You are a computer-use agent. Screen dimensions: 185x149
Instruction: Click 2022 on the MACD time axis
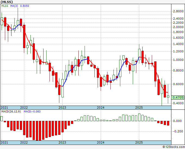point(24,142)
